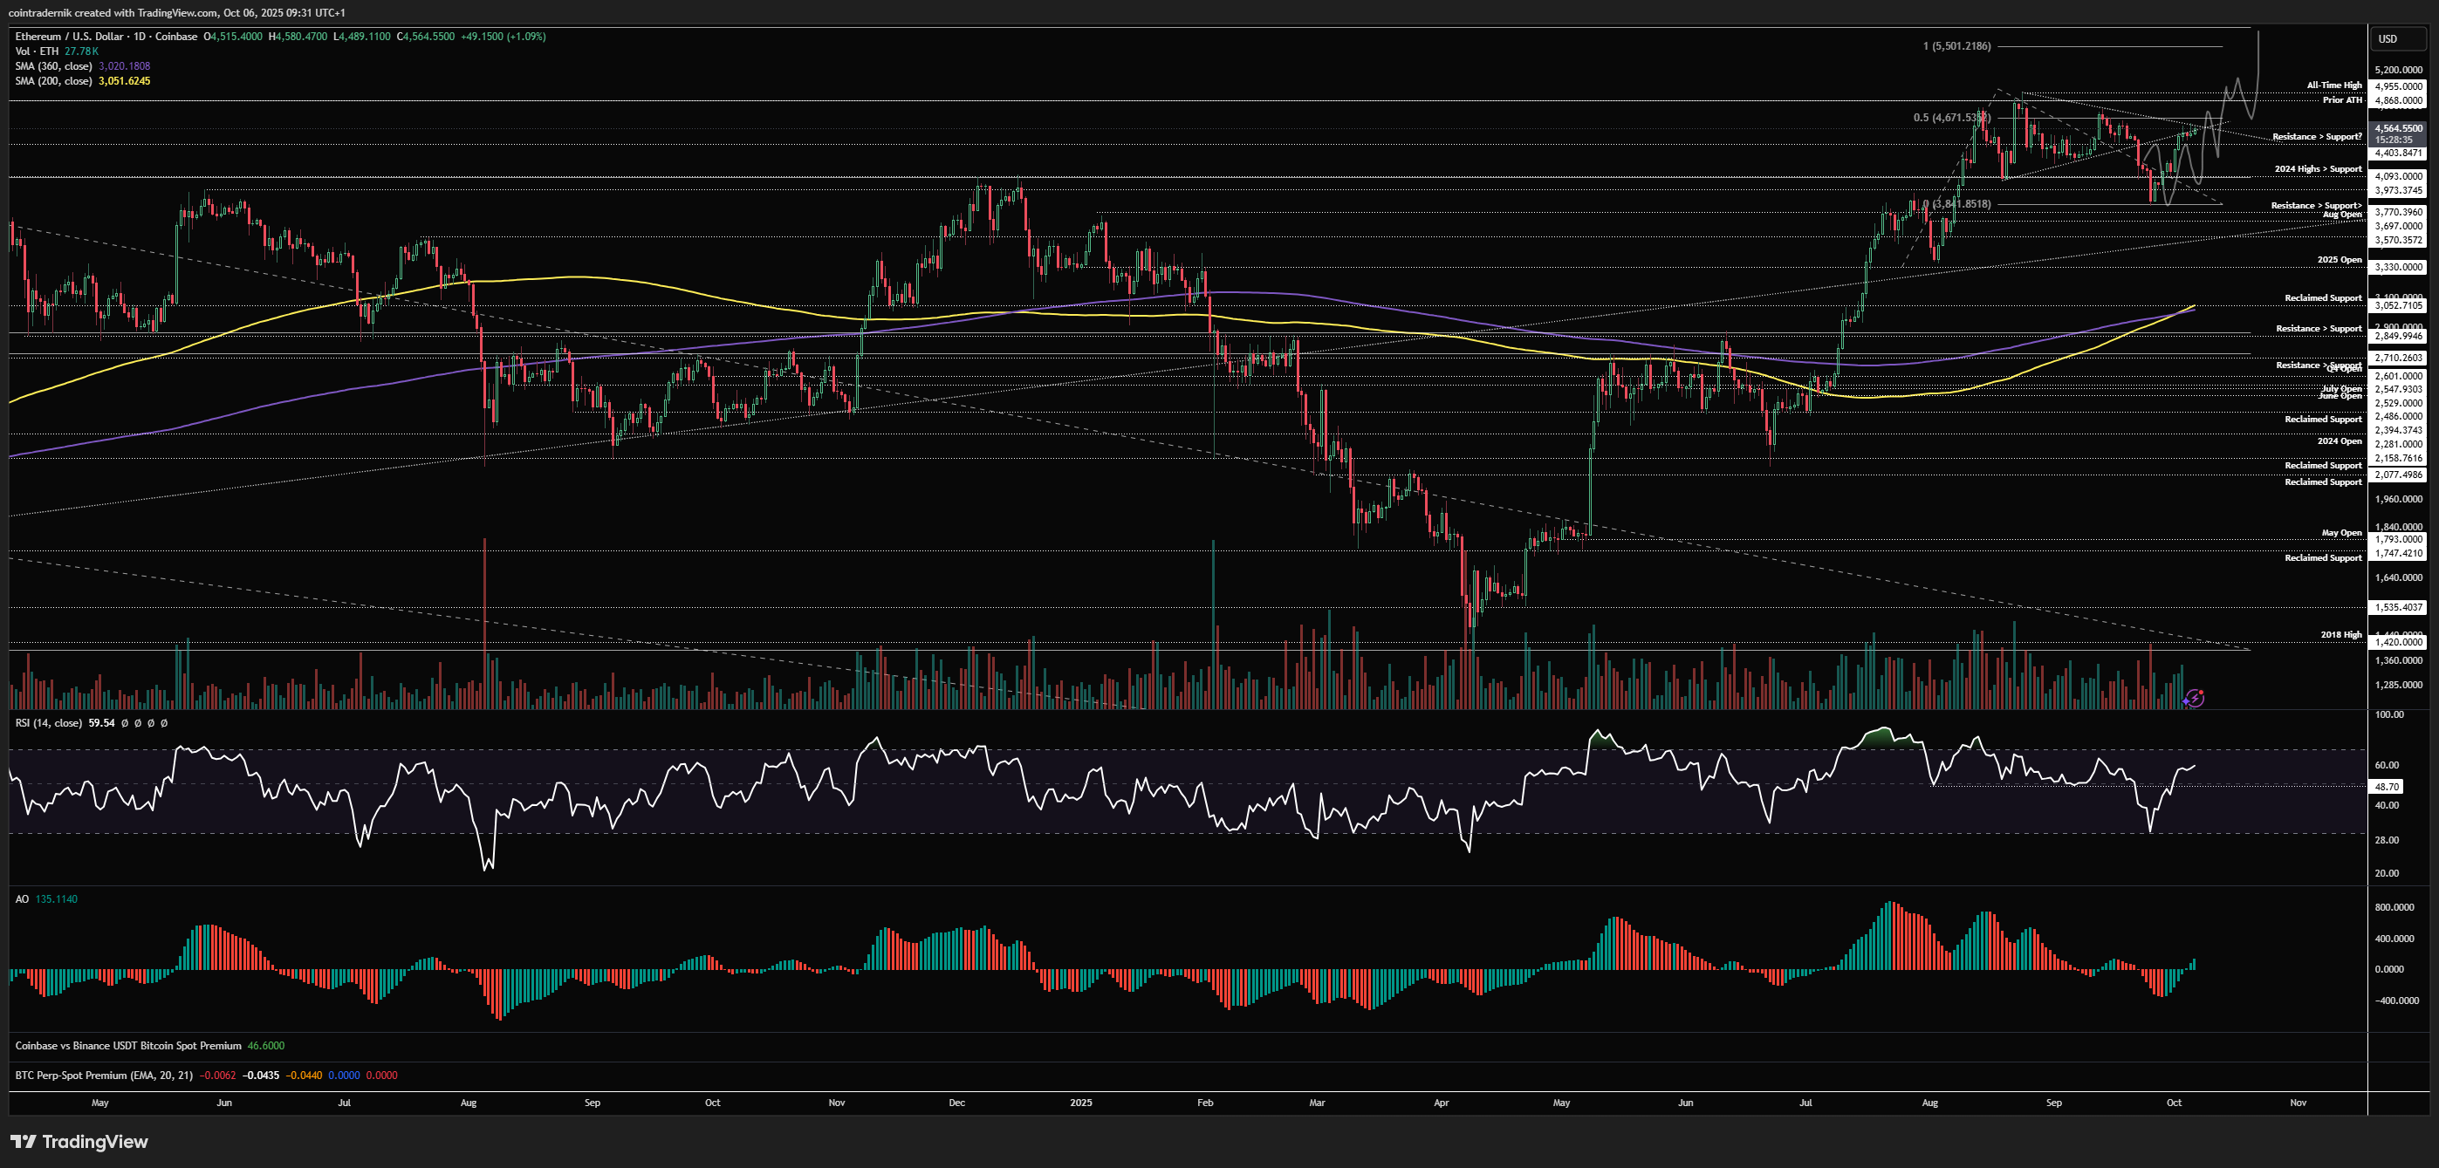This screenshot has width=2439, height=1168.
Task: Click the 48.70 RSI level price tag
Action: pos(2388,787)
